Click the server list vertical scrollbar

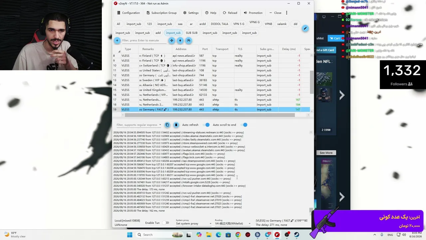(x=312, y=82)
